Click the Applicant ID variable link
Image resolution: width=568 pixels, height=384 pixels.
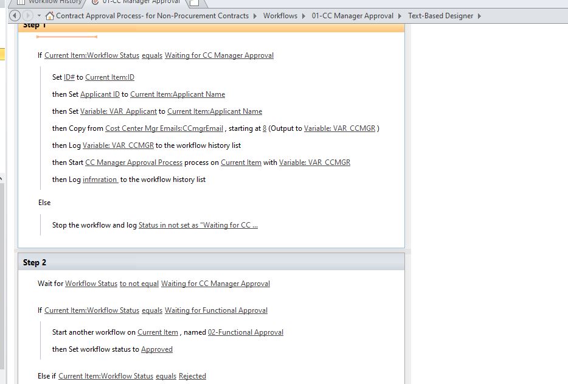(100, 94)
